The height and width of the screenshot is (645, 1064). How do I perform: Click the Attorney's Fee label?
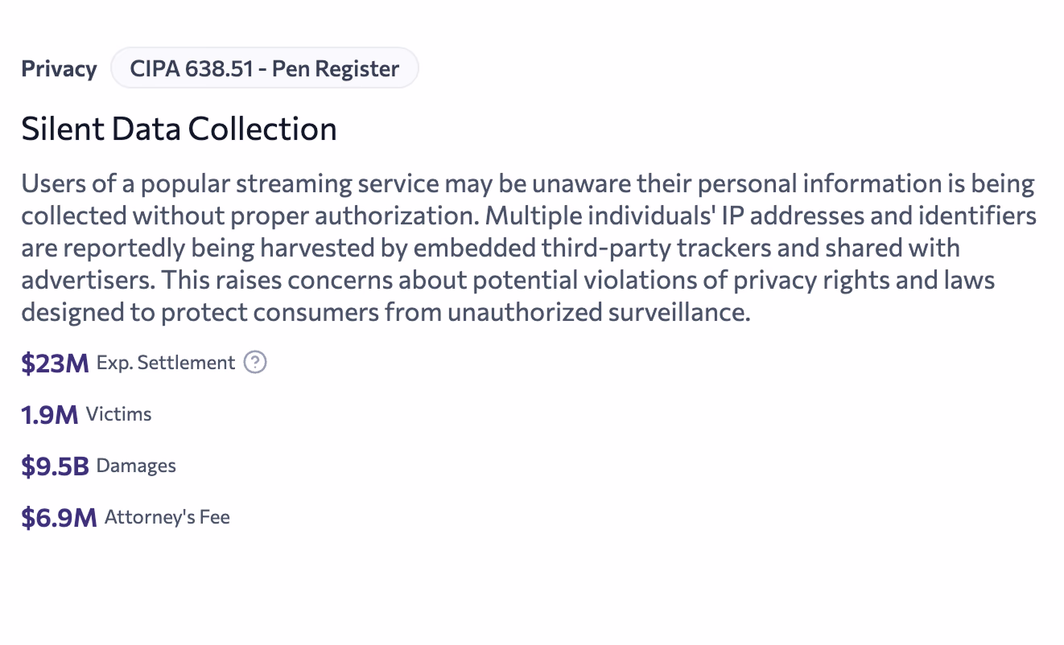(x=166, y=517)
